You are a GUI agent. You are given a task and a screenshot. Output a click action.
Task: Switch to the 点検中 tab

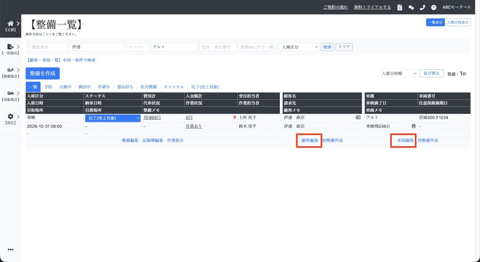click(65, 87)
